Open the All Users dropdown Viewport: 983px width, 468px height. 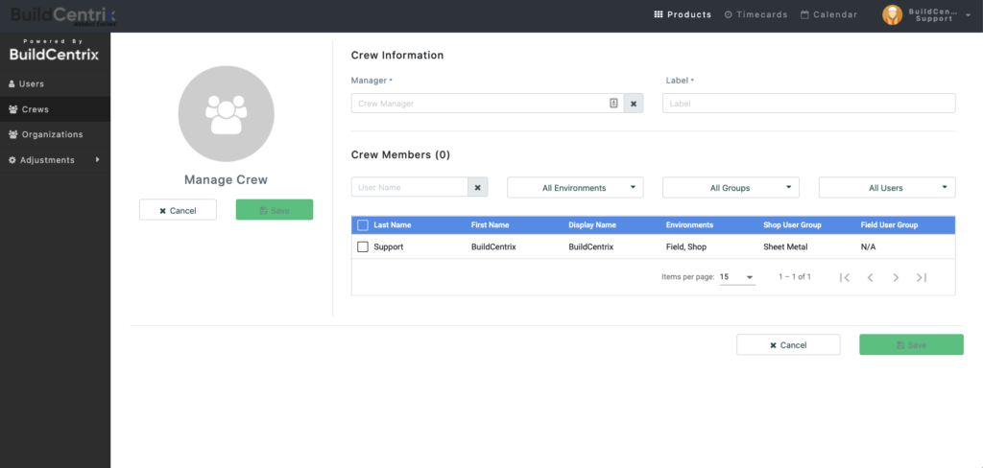tap(887, 187)
